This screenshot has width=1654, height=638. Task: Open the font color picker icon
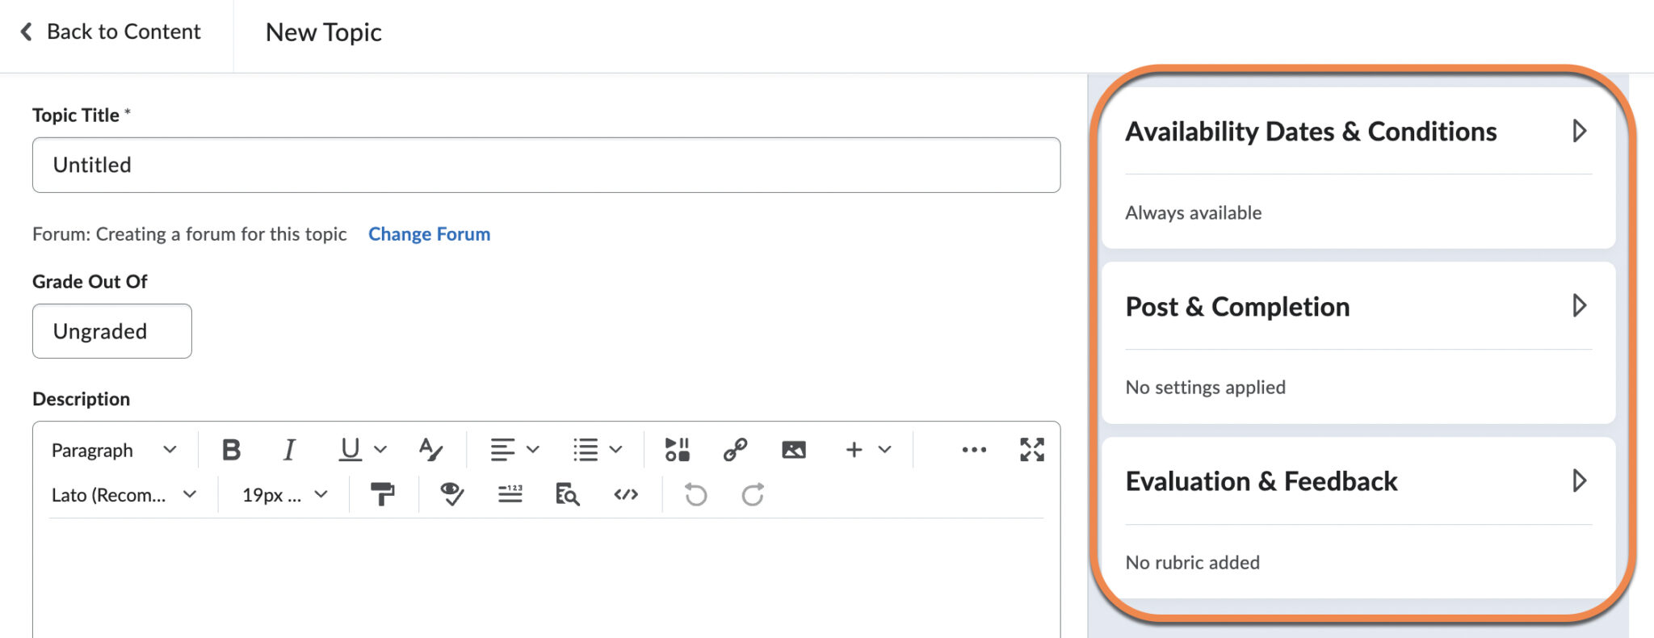pos(431,450)
